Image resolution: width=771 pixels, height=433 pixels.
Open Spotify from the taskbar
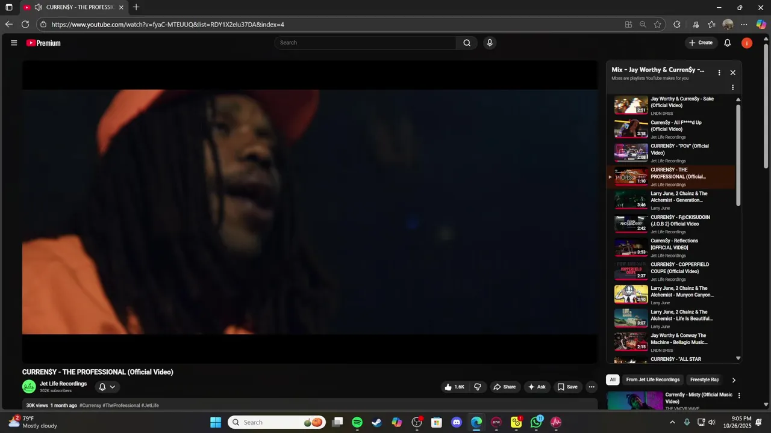(x=357, y=422)
